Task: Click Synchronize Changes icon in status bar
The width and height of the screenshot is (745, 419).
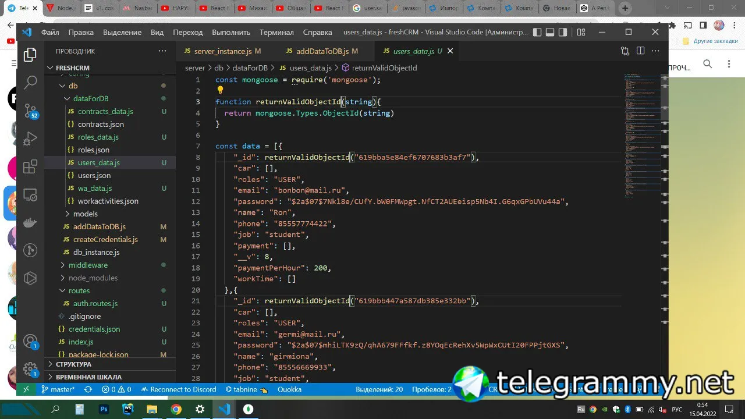Action: click(x=88, y=389)
